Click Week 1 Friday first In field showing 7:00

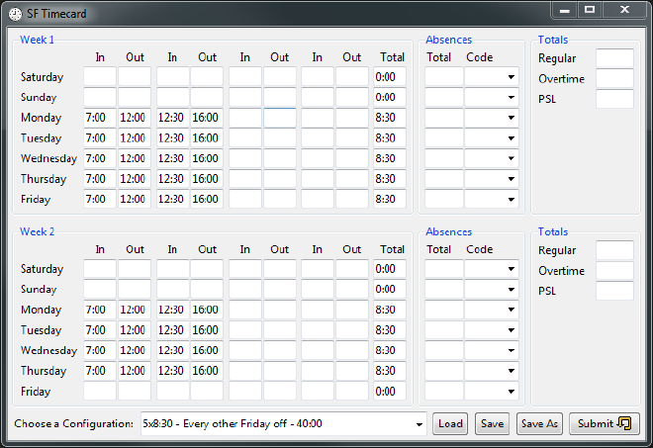100,199
